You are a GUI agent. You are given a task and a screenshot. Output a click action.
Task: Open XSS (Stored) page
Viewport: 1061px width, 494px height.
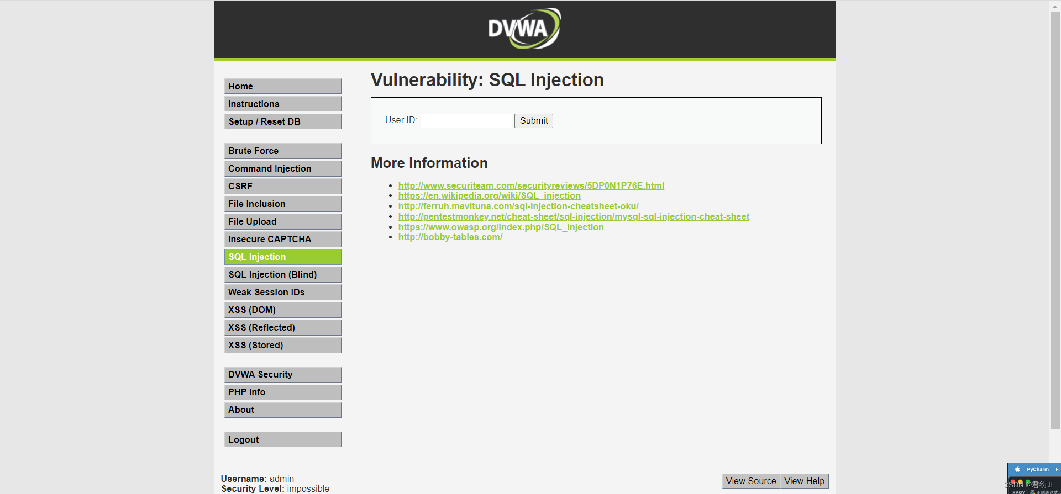click(x=283, y=345)
